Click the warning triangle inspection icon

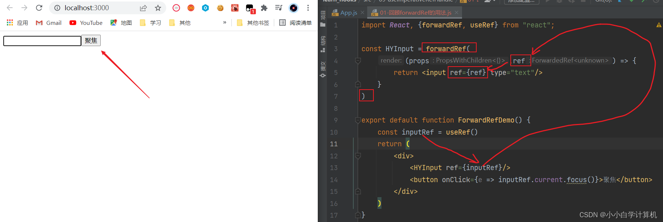[x=659, y=25]
